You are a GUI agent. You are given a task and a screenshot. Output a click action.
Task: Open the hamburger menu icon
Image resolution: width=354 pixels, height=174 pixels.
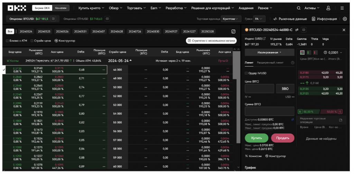[x=342, y=8]
